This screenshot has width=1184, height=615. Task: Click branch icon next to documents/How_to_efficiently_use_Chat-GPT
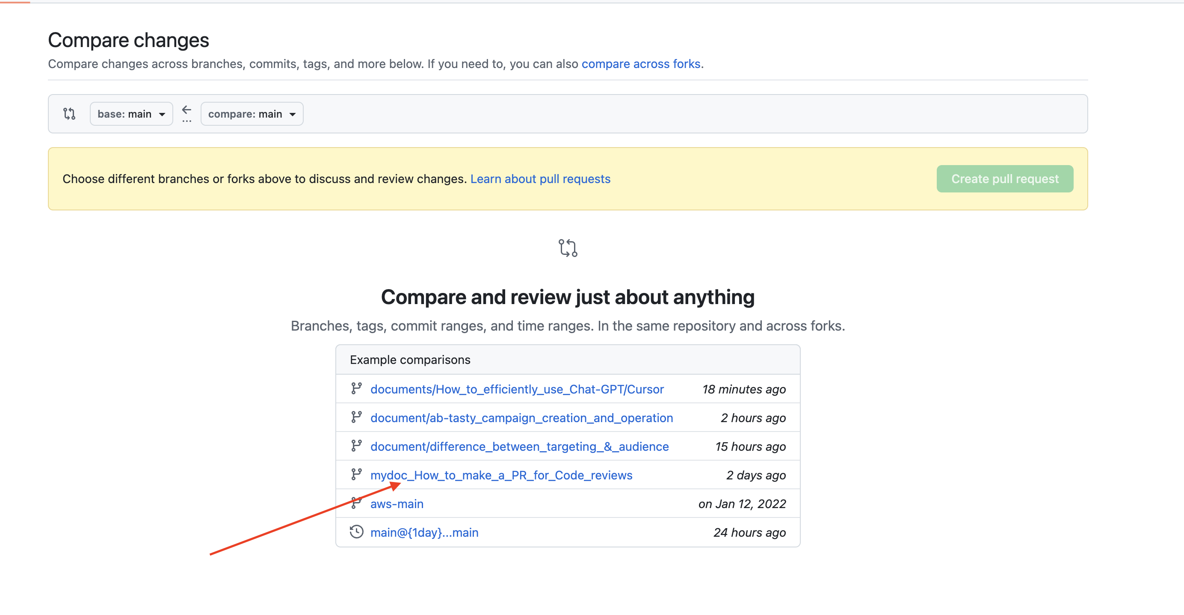(x=356, y=389)
